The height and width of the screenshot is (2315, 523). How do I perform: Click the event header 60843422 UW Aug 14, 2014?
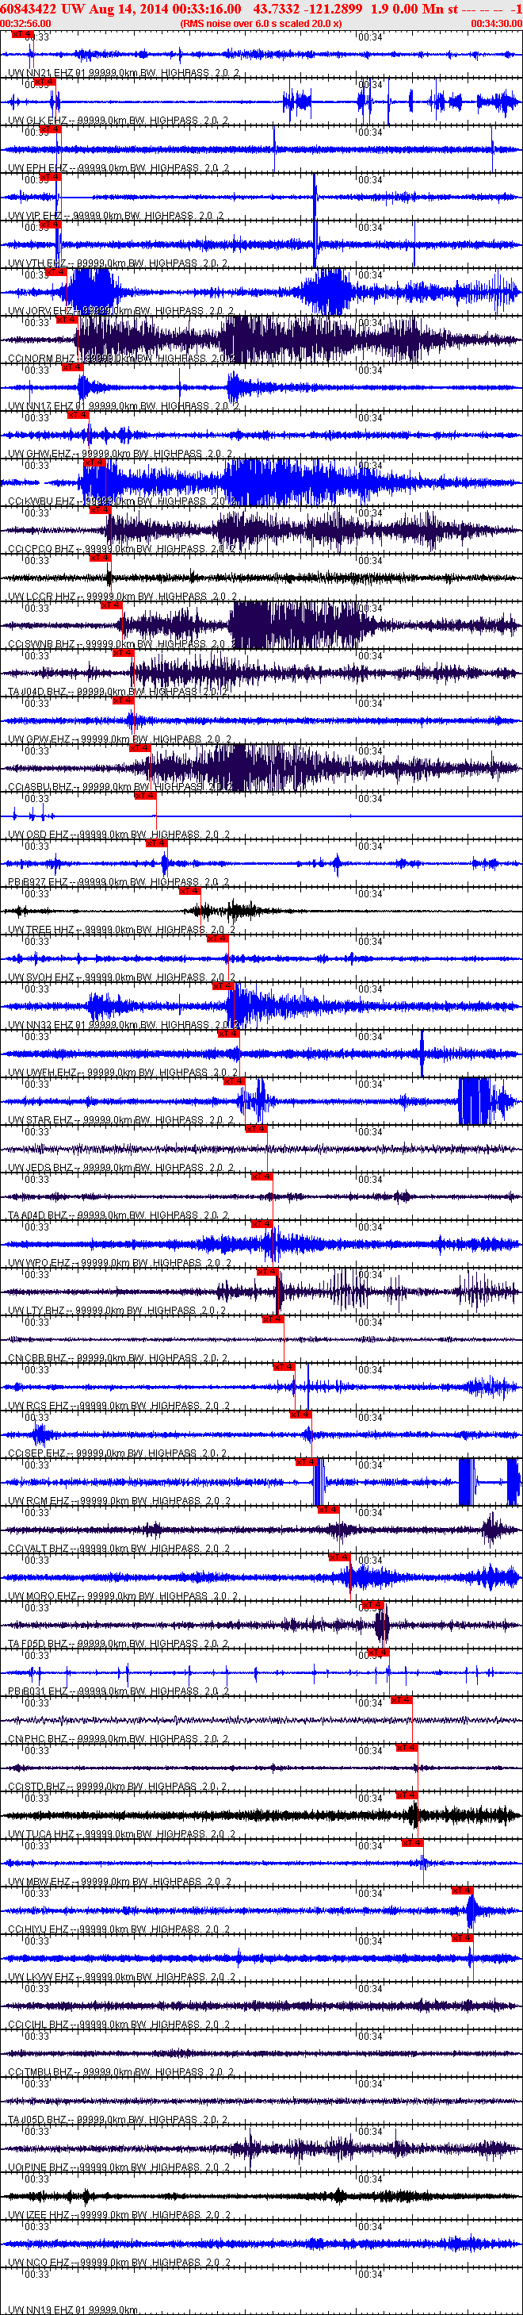pos(118,8)
